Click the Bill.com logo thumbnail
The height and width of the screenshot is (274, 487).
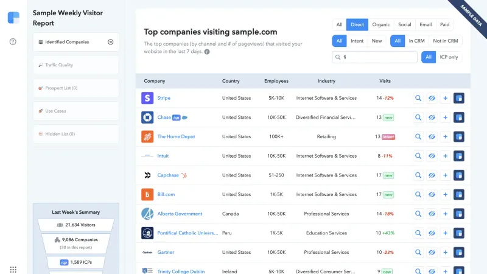(147, 194)
